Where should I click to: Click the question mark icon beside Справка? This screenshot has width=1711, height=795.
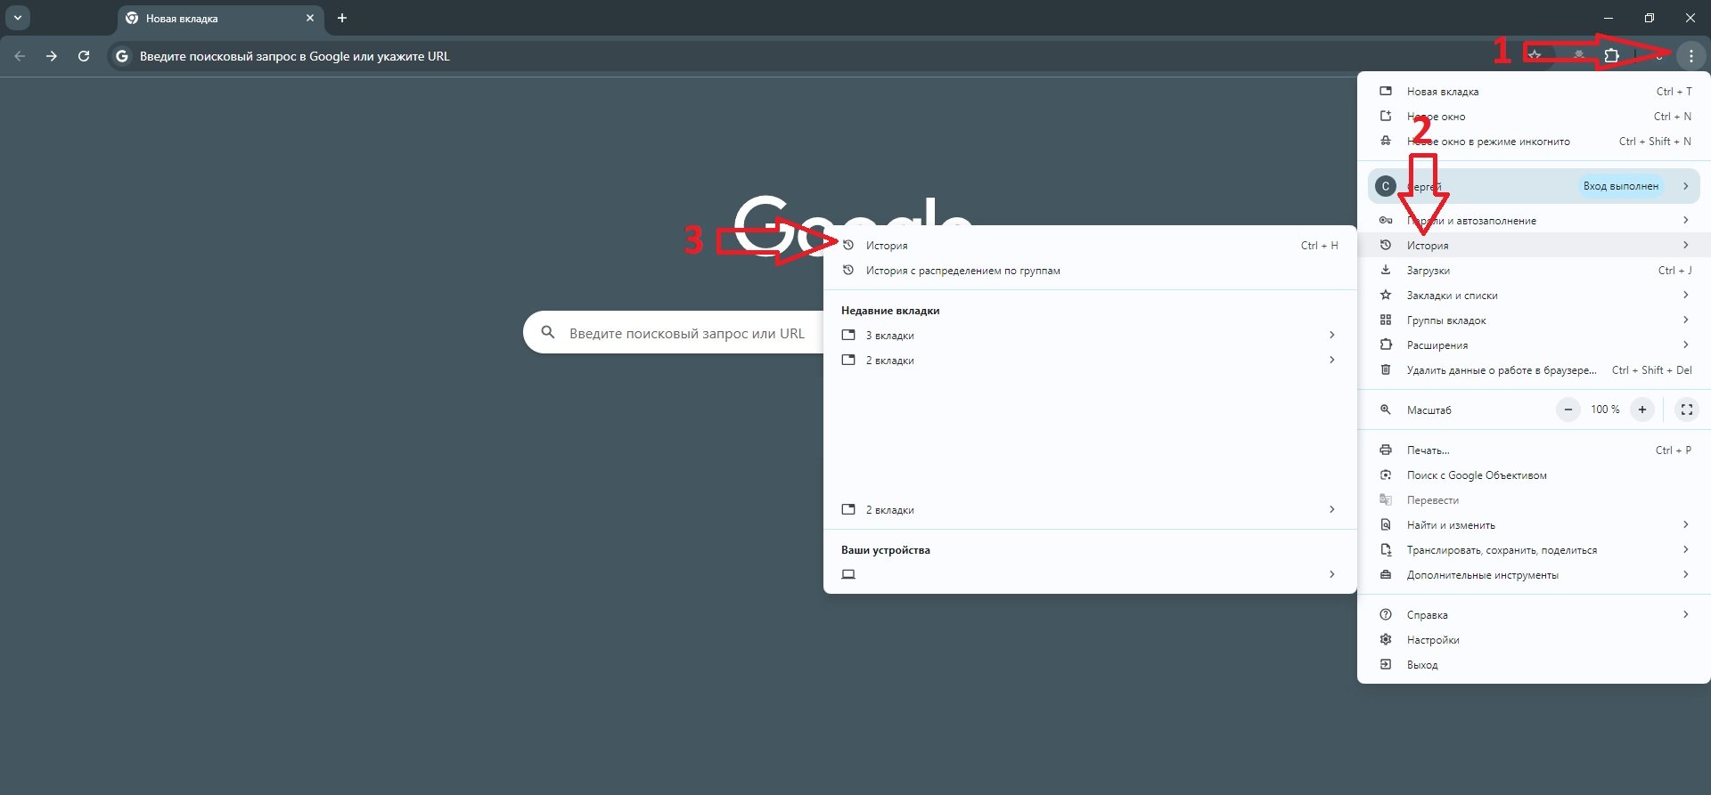(x=1385, y=614)
